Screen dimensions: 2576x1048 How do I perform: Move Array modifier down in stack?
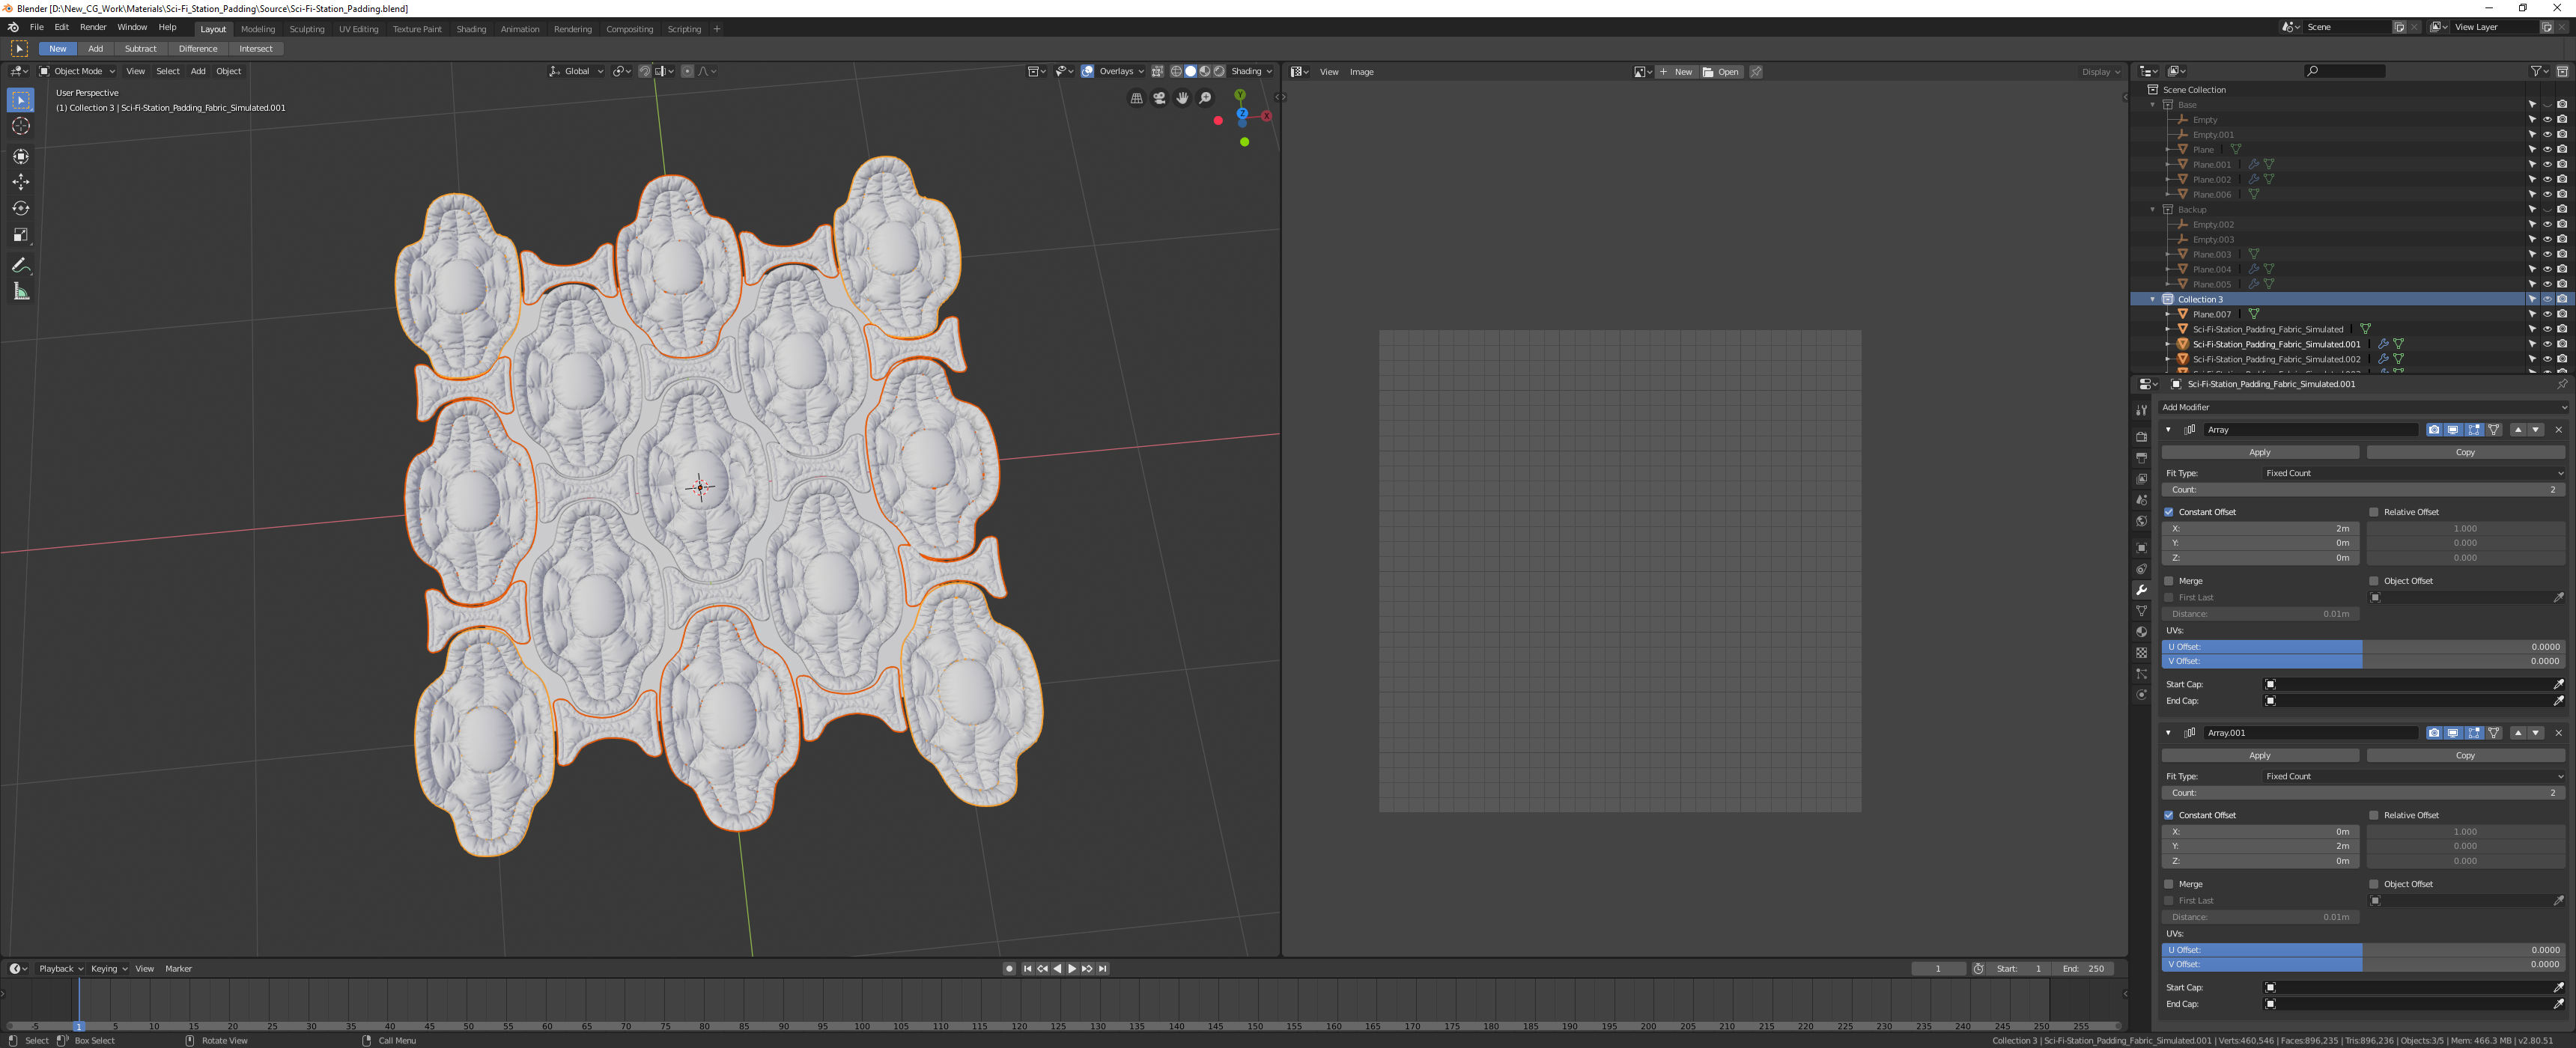[x=2535, y=430]
